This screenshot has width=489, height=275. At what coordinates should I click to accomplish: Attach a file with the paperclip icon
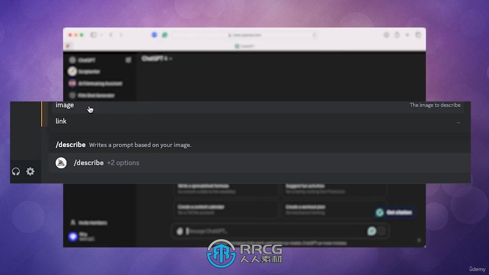click(180, 231)
